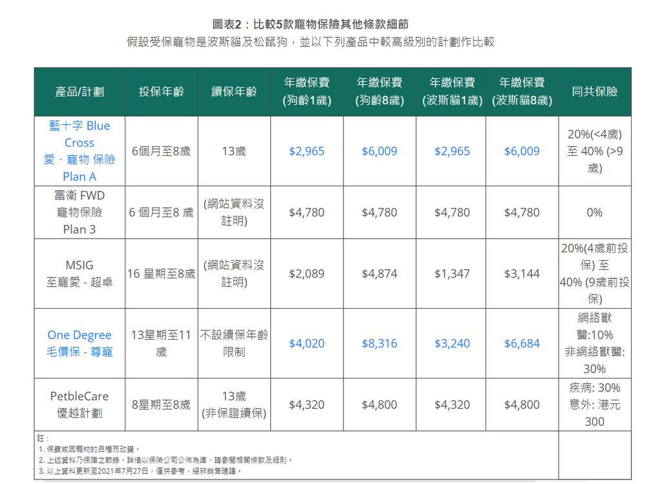The image size is (662, 484).
Task: Click One Degree $3,240 premium link
Action: click(x=452, y=343)
